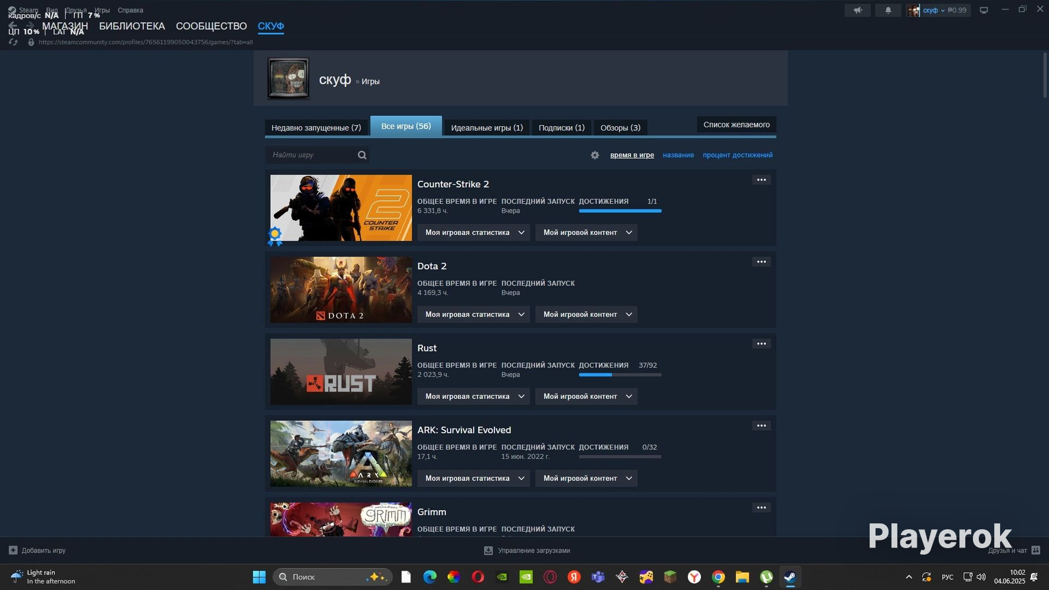Focus the Найти игру search field

tap(317, 155)
